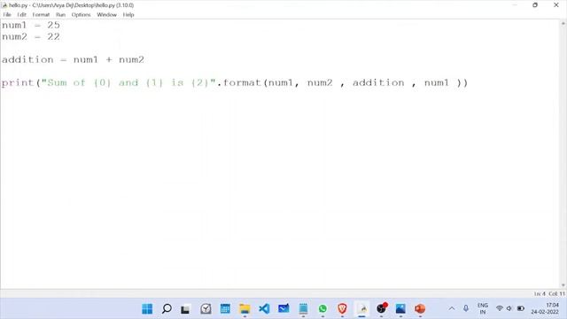The image size is (567, 319).
Task: Open the Notepad app in taskbar
Action: coord(303,308)
